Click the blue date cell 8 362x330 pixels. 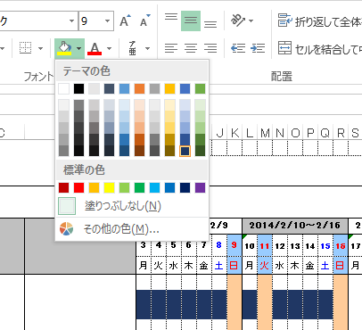tap(219, 245)
